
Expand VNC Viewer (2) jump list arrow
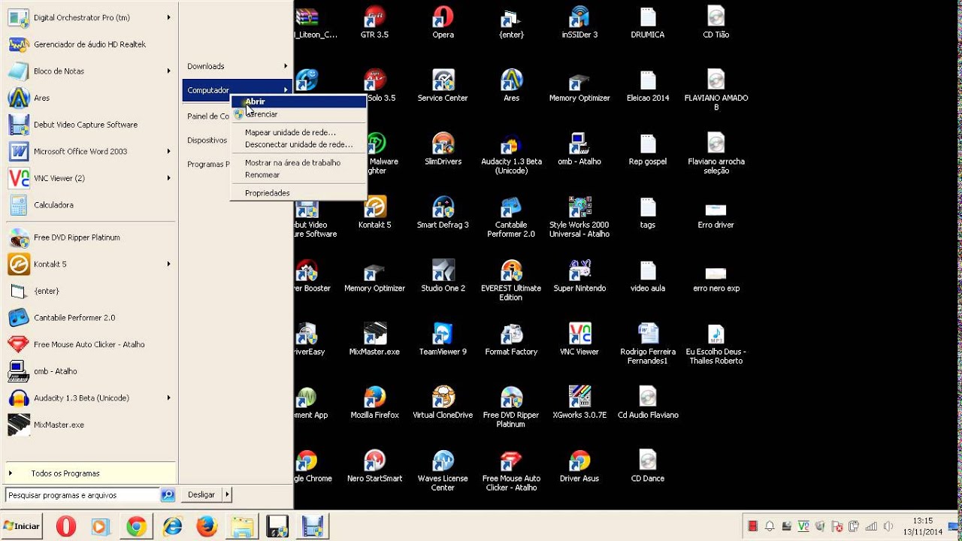tap(168, 178)
